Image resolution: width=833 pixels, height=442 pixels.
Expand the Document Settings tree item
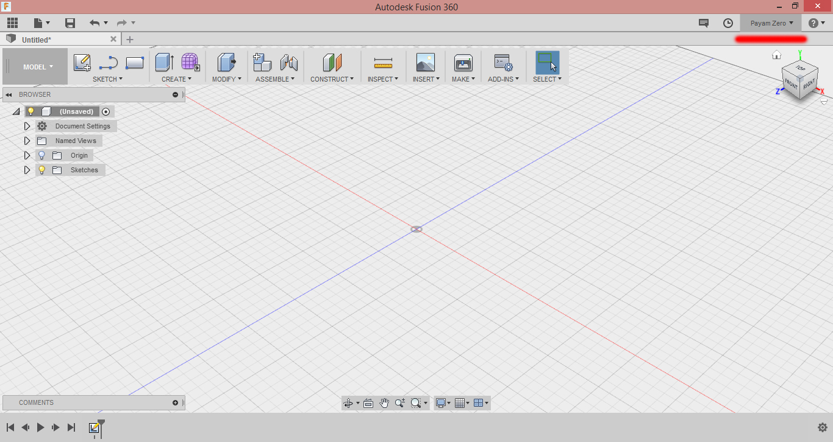point(27,125)
